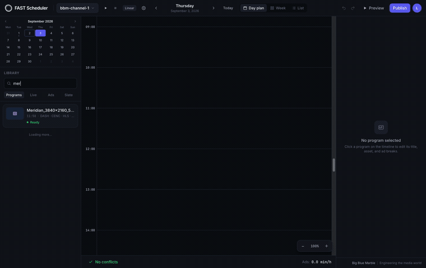Image resolution: width=426 pixels, height=268 pixels.
Task: Click the 14:00 time label
Action: (90, 230)
